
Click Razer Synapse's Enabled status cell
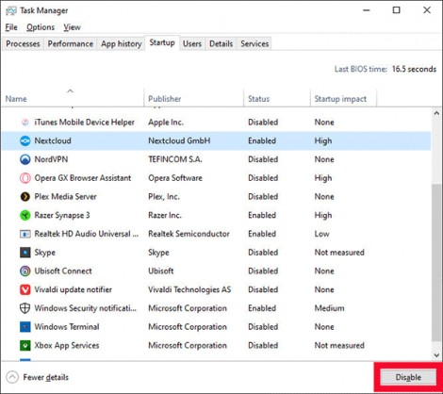click(262, 215)
